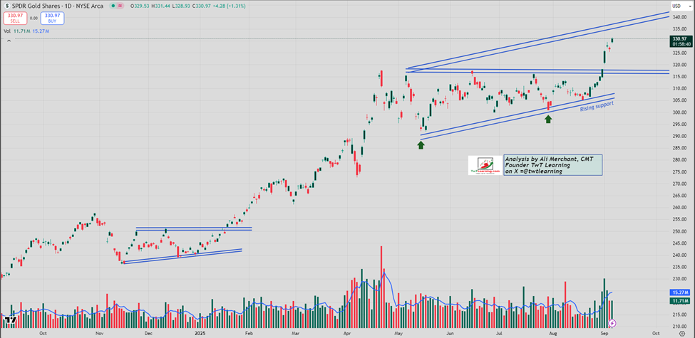Select the 'Rising support' text annotation
The height and width of the screenshot is (338, 695).
tap(597, 105)
